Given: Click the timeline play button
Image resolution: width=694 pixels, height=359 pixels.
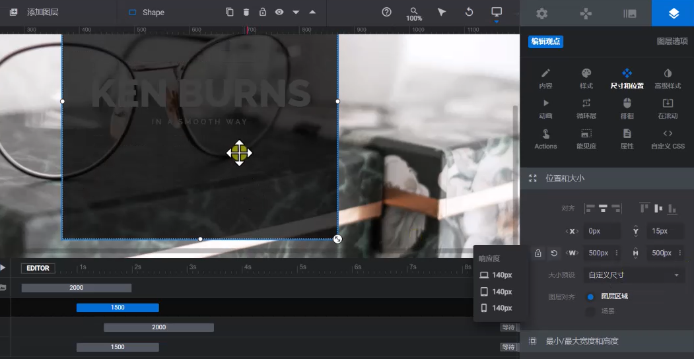Looking at the screenshot, I should click(x=3, y=267).
